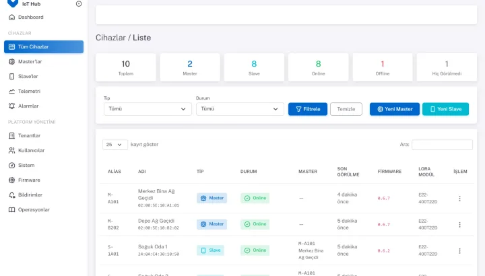Image resolution: width=485 pixels, height=276 pixels.
Task: Click the Yeni Slave button
Action: pyautogui.click(x=445, y=109)
